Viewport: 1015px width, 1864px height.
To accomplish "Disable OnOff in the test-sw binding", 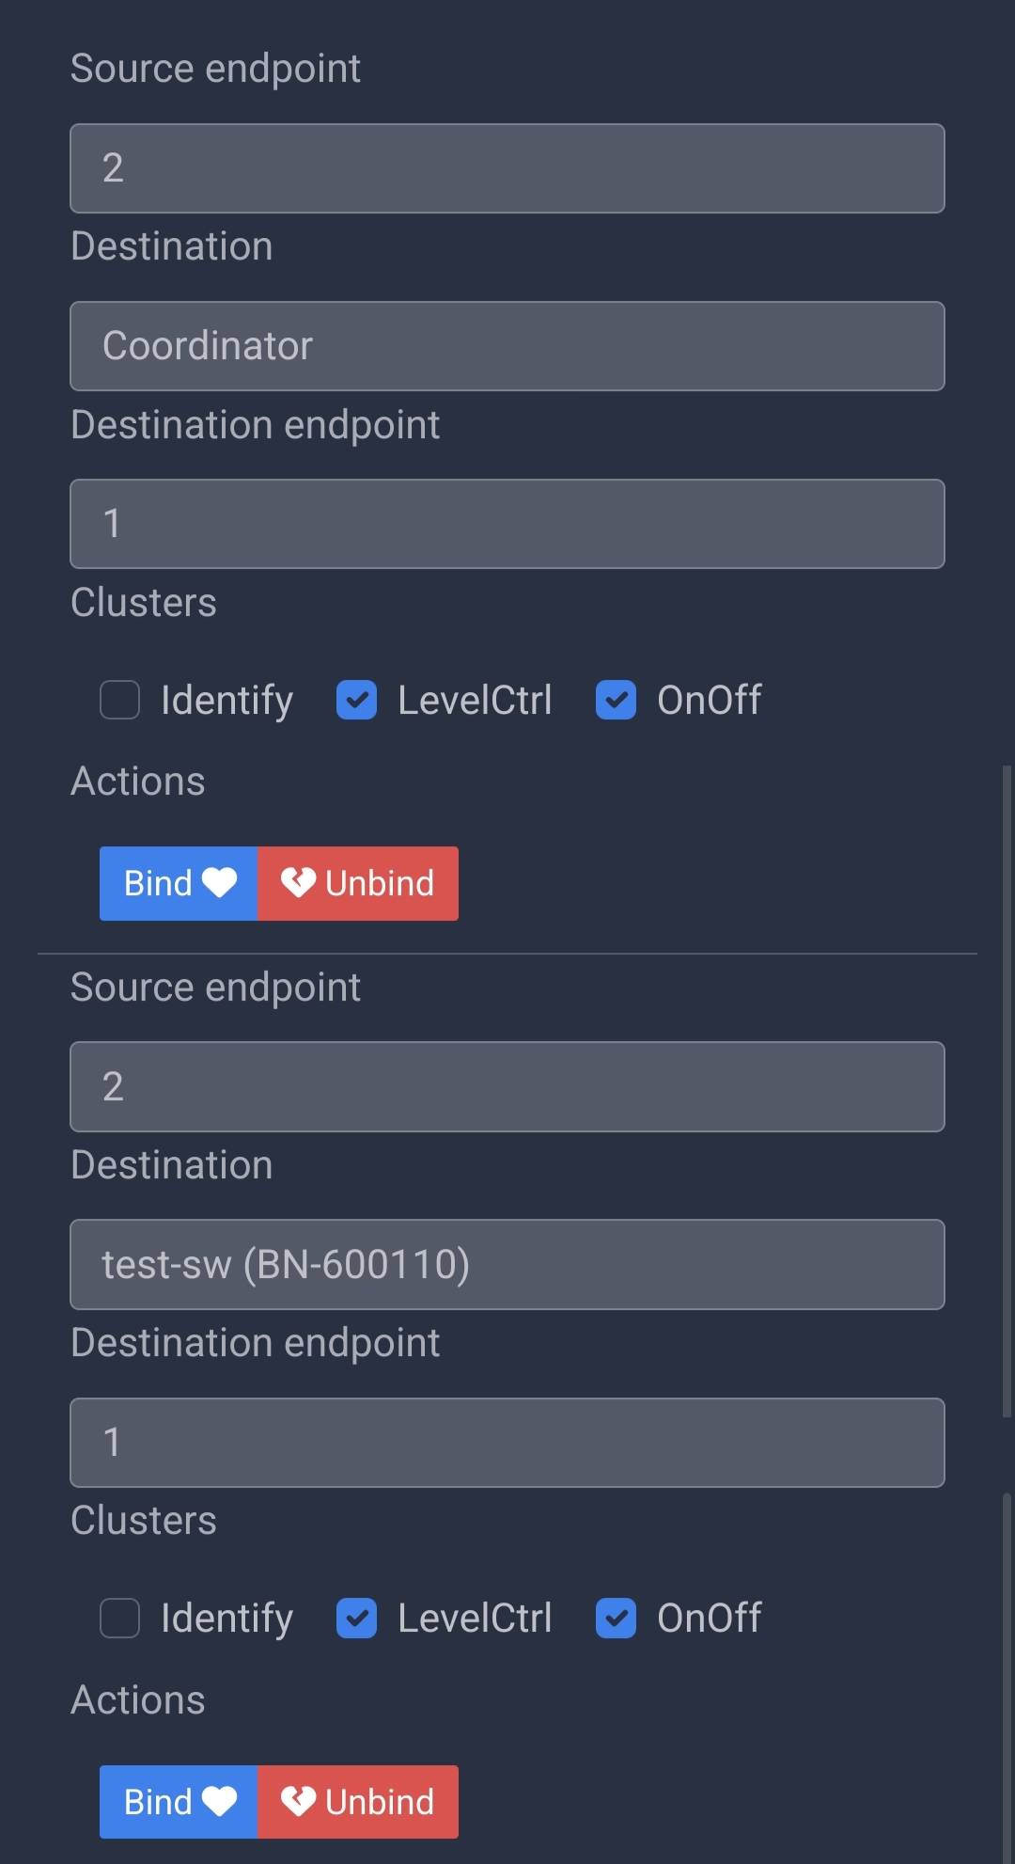I will pos(616,1618).
